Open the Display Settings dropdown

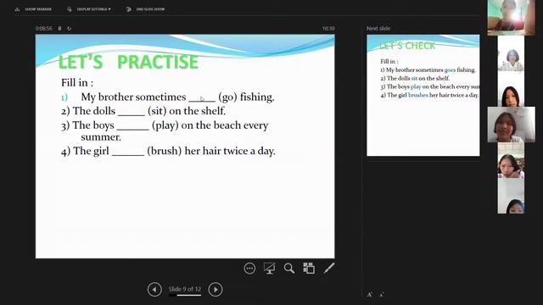(89, 9)
